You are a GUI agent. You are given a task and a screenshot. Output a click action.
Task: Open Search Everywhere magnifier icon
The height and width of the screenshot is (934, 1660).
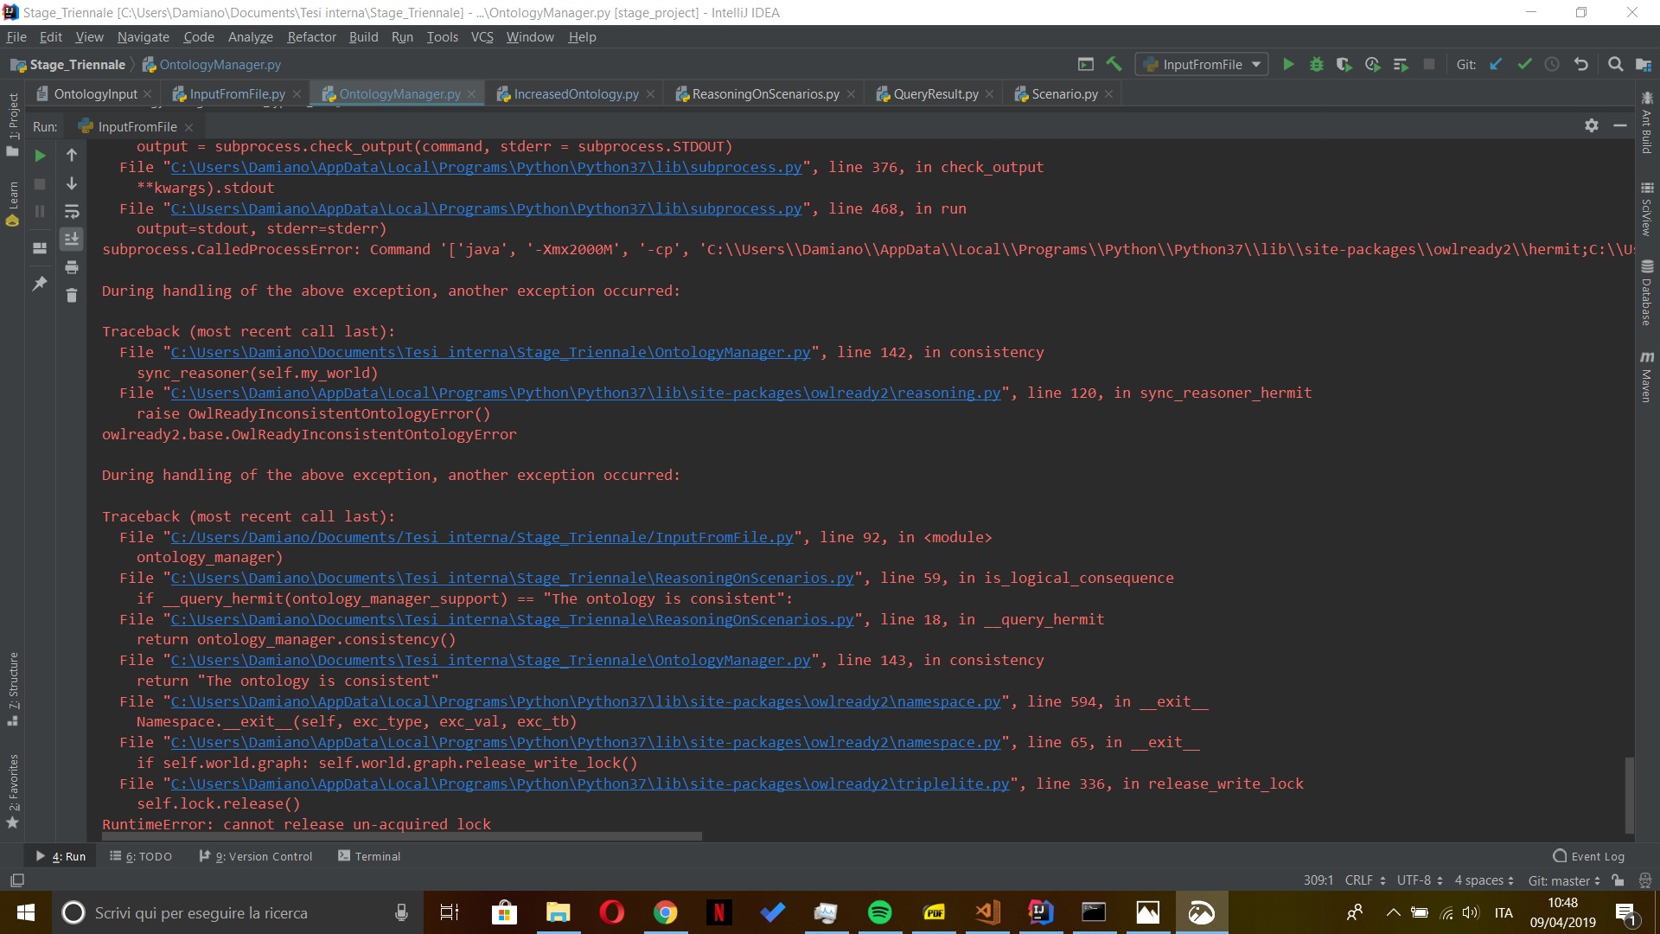(x=1615, y=64)
